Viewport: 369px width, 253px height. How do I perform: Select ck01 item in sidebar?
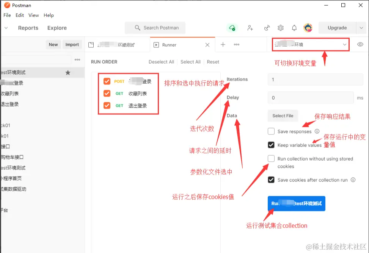coord(42,125)
